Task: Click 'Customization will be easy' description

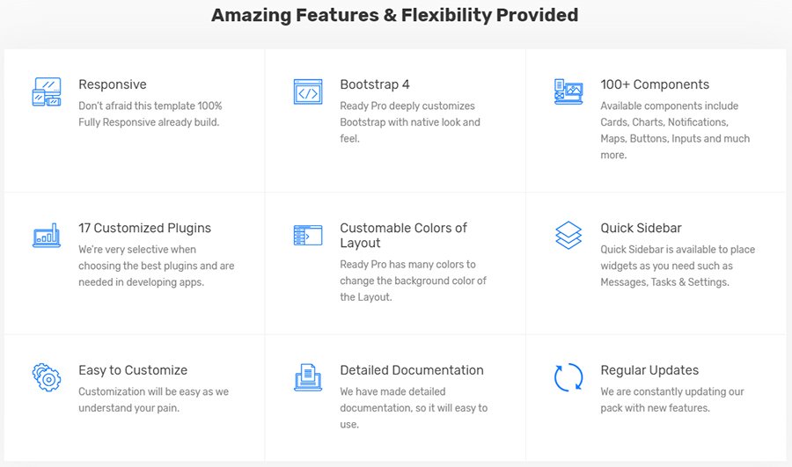Action: click(153, 400)
